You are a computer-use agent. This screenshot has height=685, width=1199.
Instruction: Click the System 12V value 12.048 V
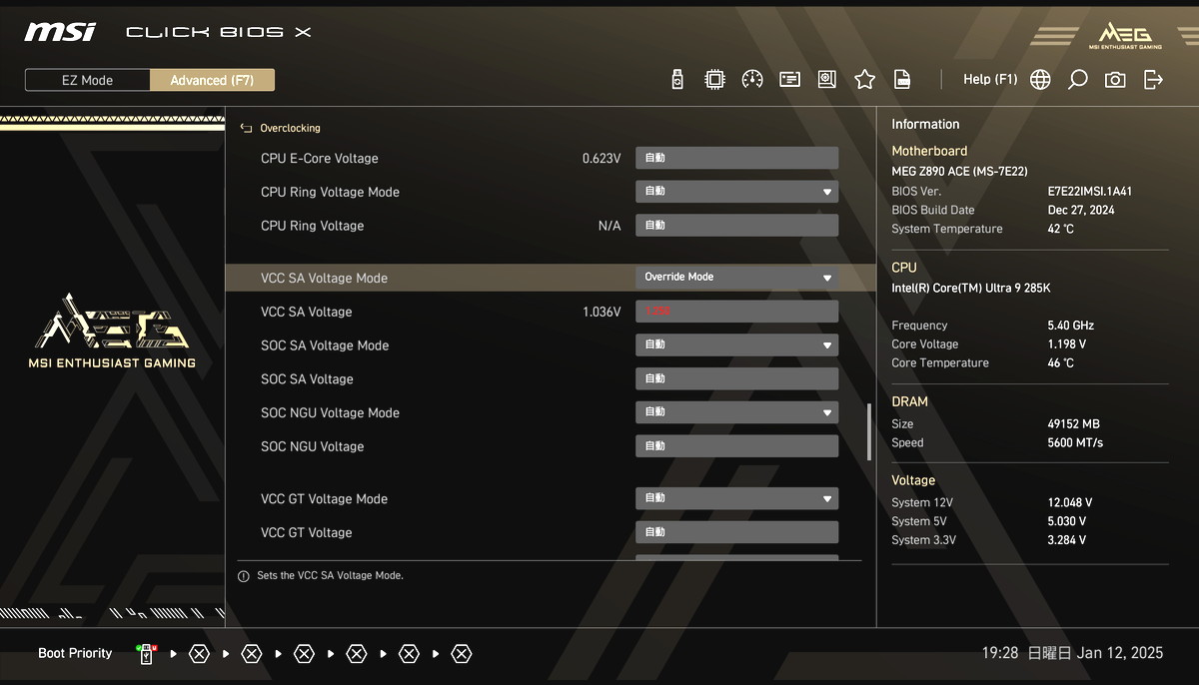point(1069,503)
